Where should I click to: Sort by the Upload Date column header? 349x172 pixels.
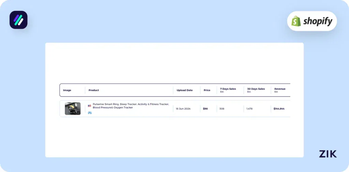(184, 90)
